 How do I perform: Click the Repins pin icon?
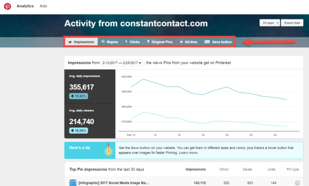[103, 42]
